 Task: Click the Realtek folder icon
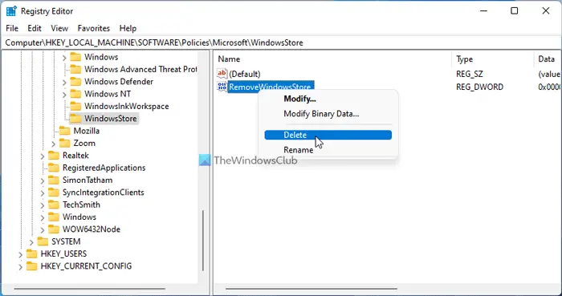pyautogui.click(x=54, y=156)
